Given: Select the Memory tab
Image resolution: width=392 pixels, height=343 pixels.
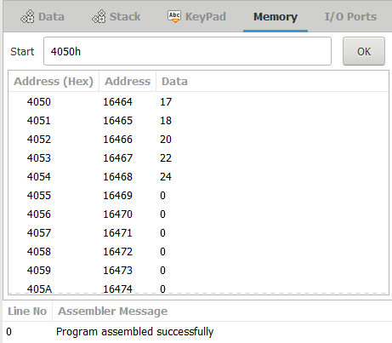Looking at the screenshot, I should coord(276,17).
